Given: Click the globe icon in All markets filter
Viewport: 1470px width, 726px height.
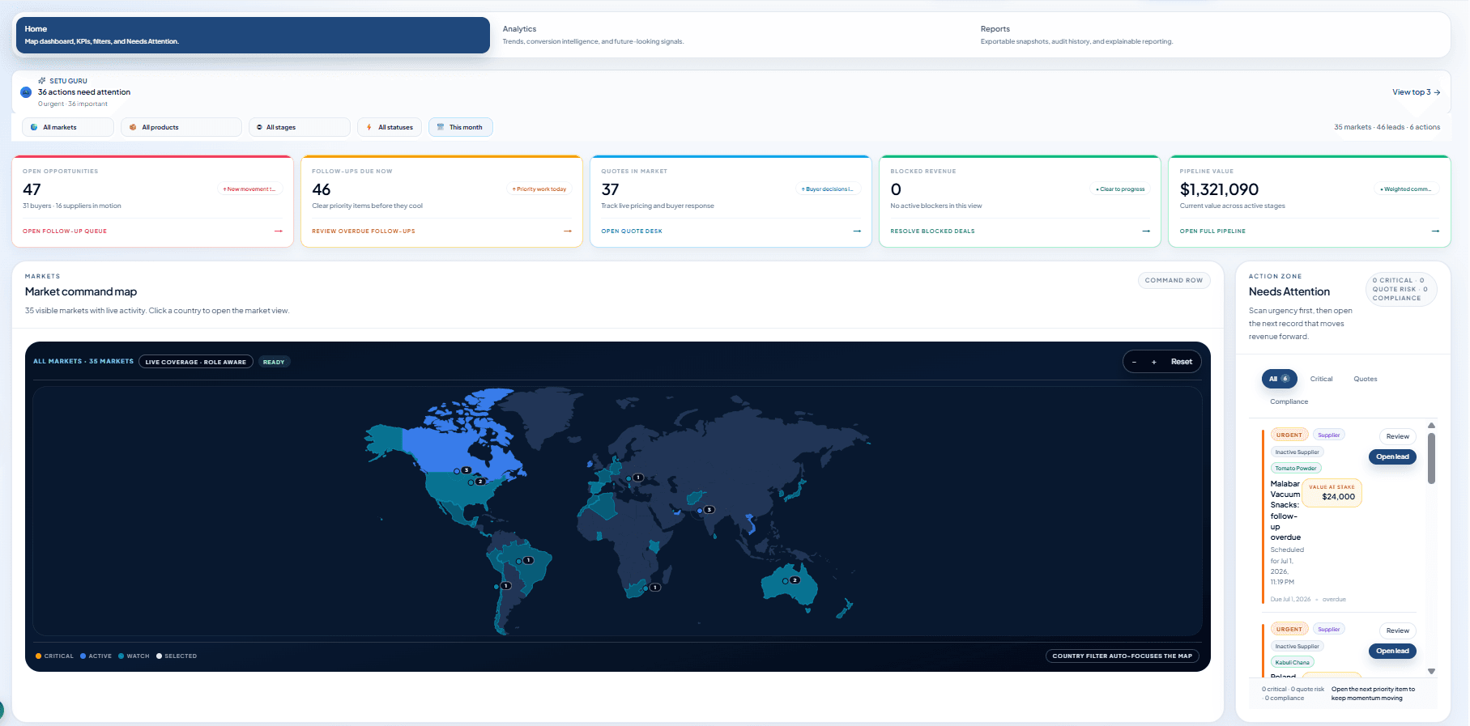Looking at the screenshot, I should (34, 127).
